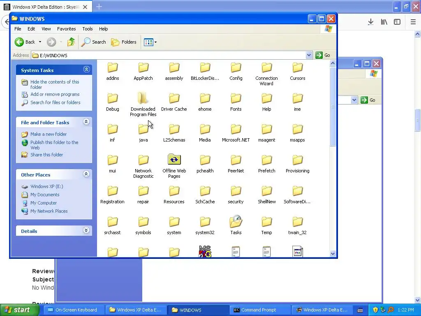The width and height of the screenshot is (421, 316).
Task: Click the Forward arrow button
Action: coord(51,42)
